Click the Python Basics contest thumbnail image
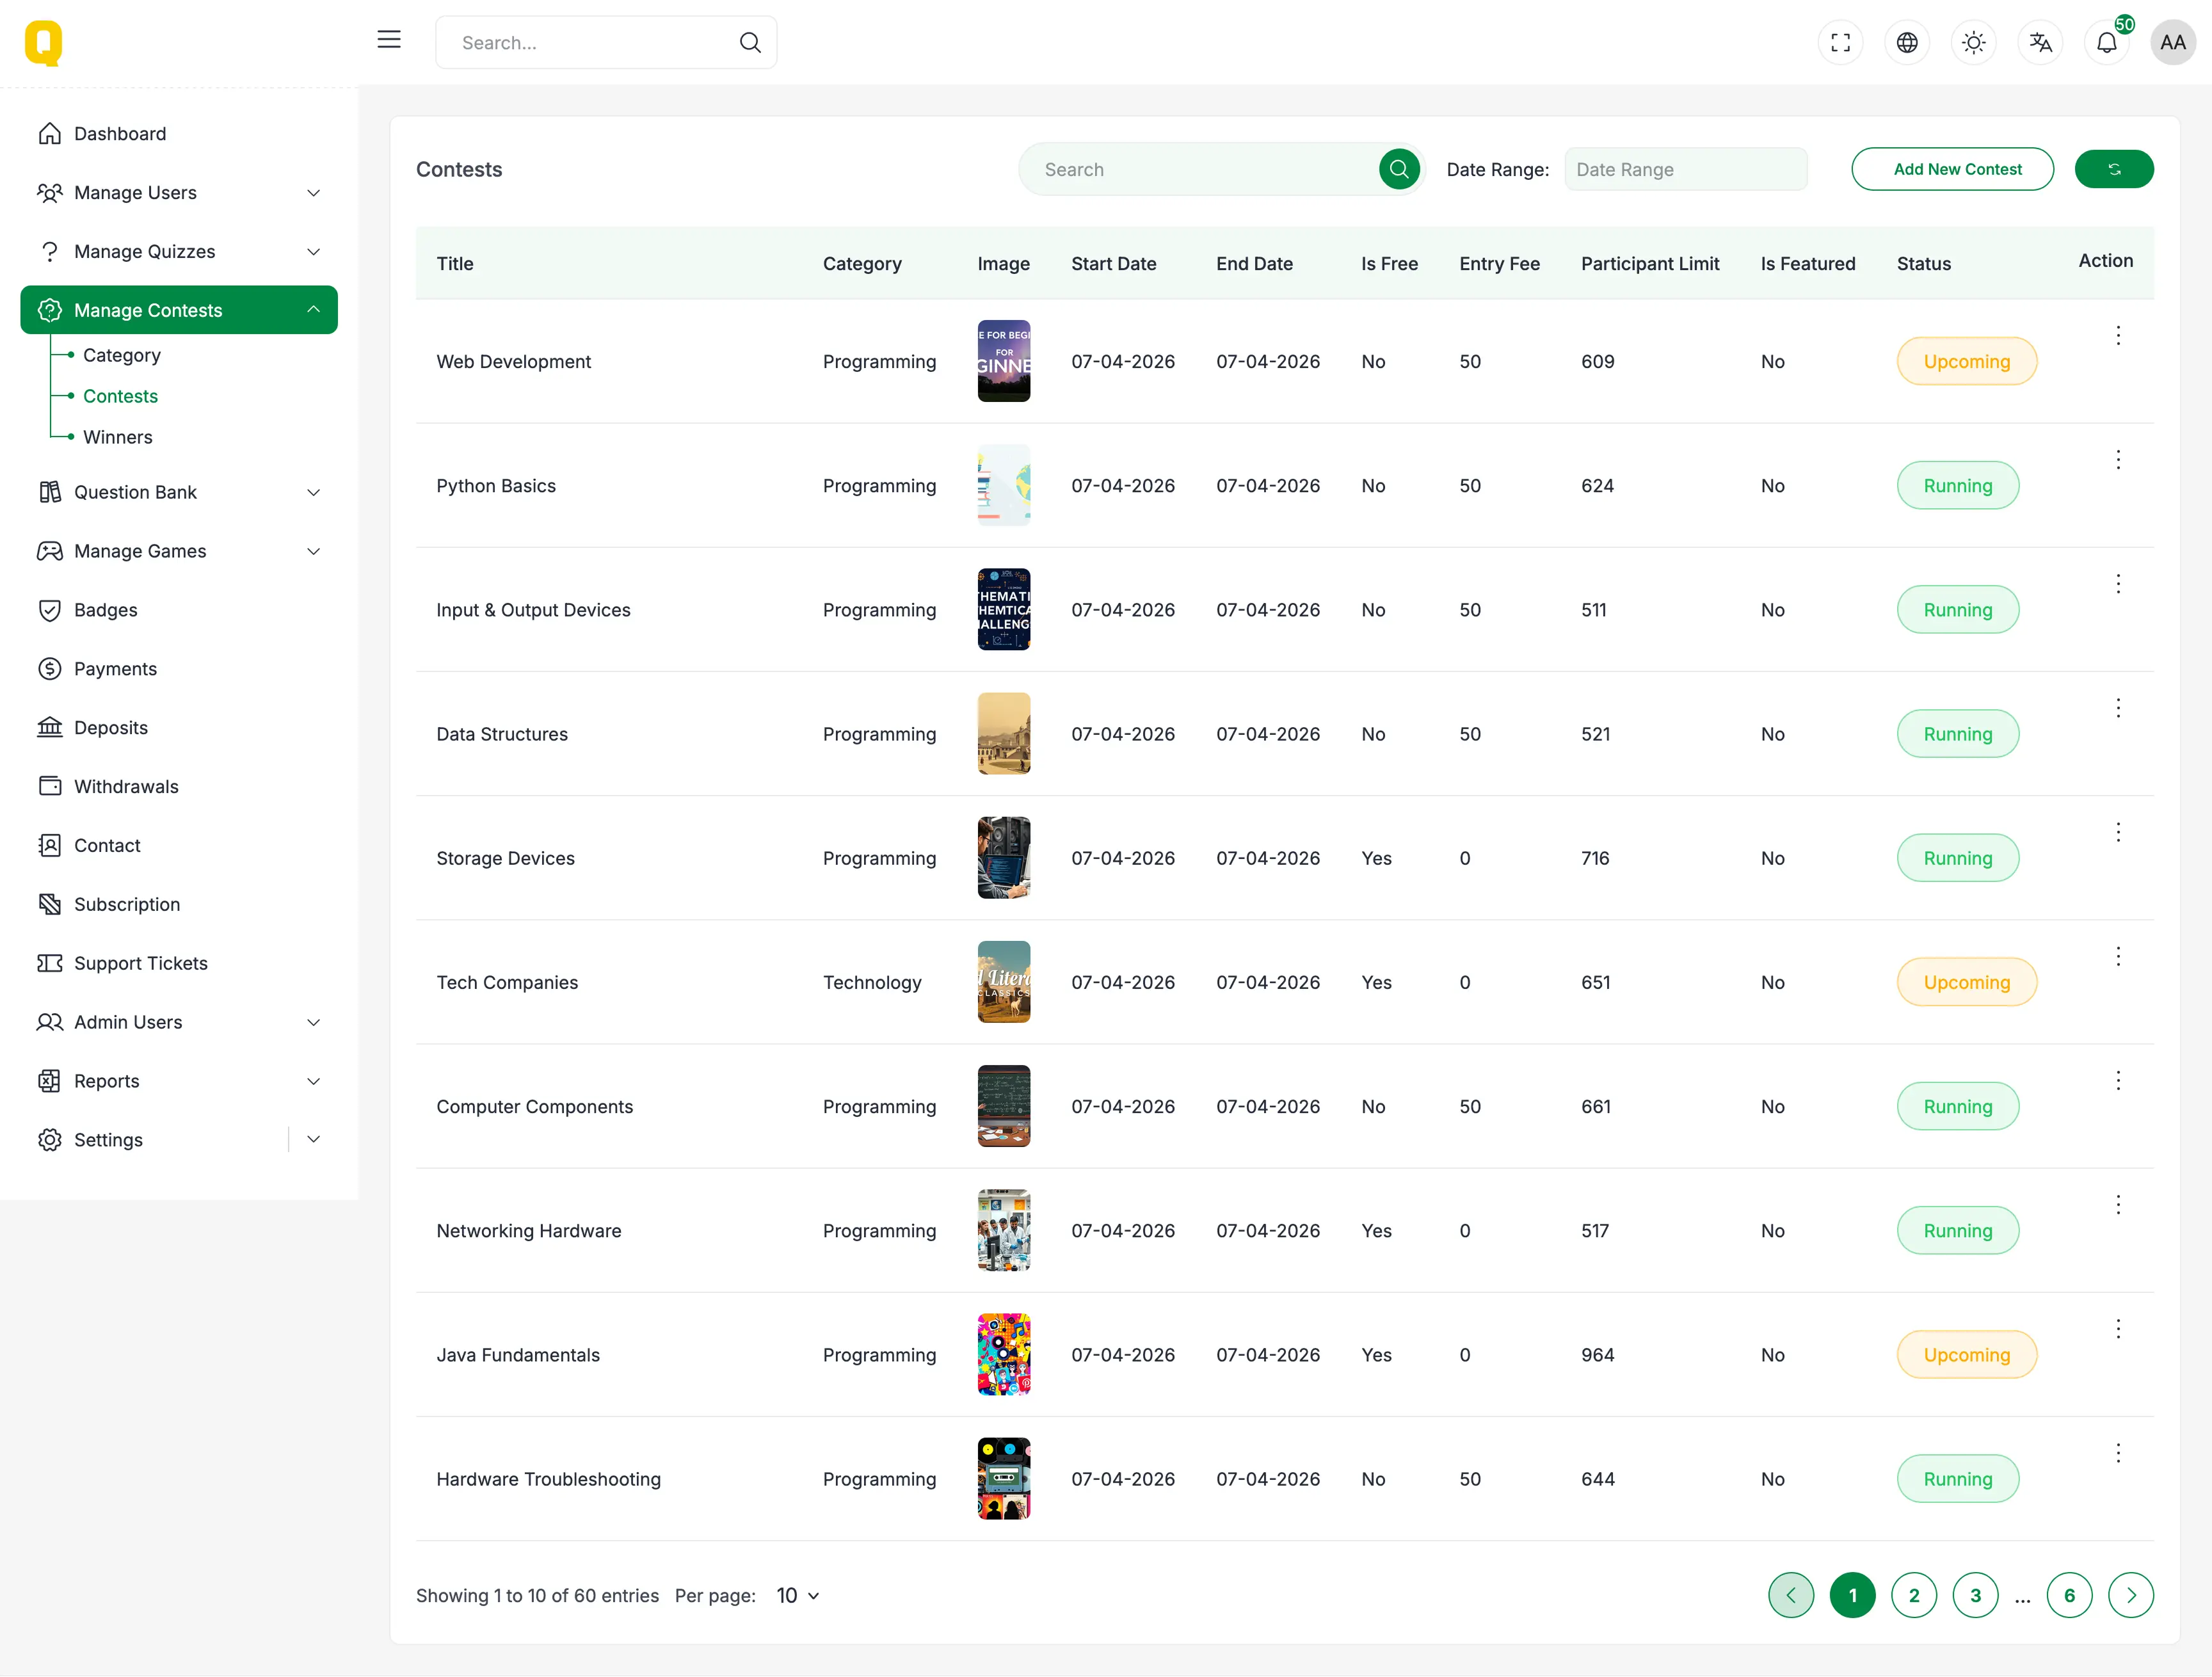The image size is (2212, 1677). 1003,486
